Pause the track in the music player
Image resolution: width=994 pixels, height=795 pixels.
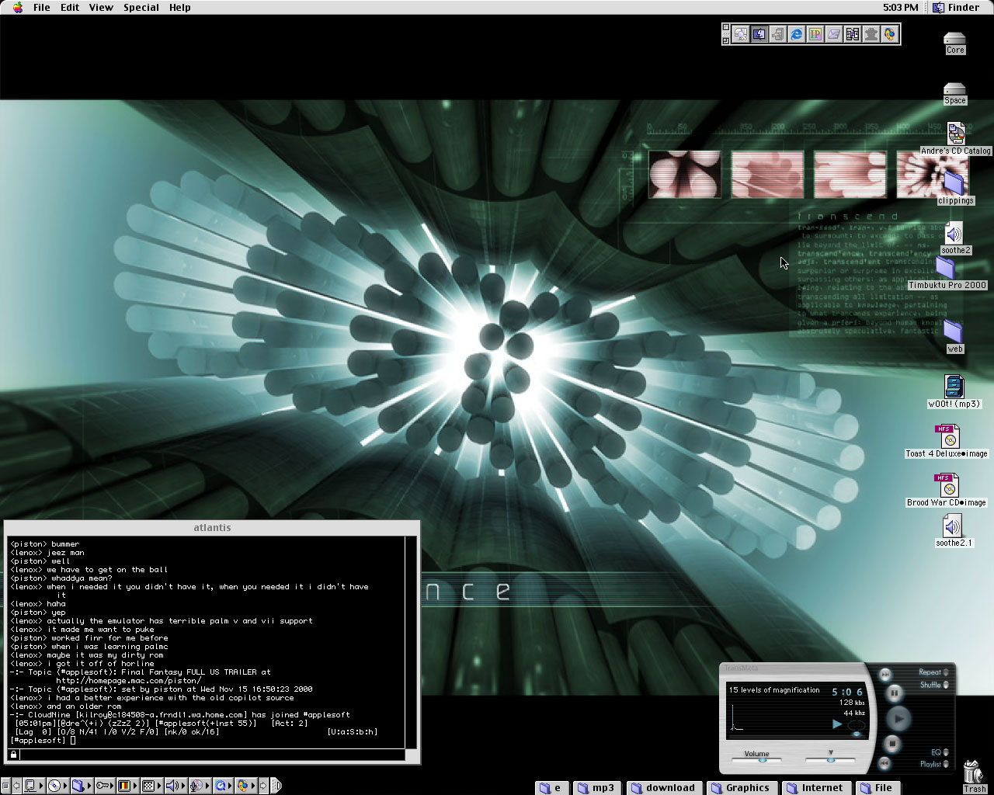click(x=894, y=693)
